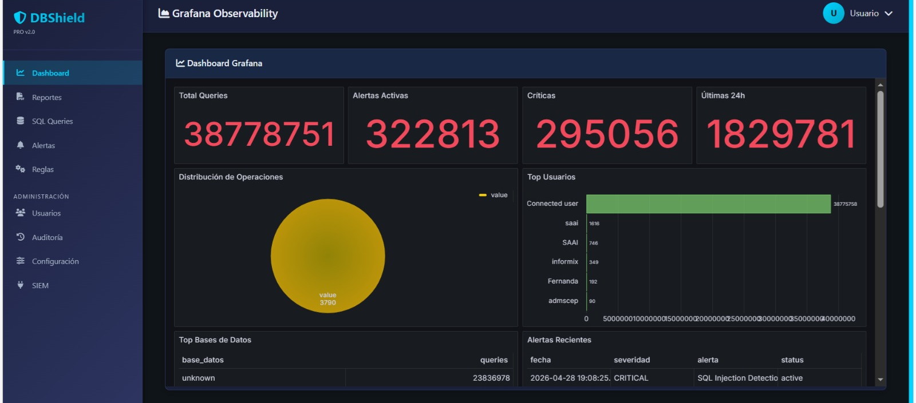The height and width of the screenshot is (403, 916).
Task: Click the Críticas value 295056
Action: 607,134
